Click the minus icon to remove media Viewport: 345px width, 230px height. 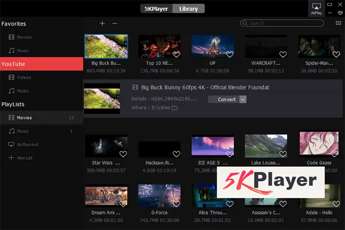(115, 23)
